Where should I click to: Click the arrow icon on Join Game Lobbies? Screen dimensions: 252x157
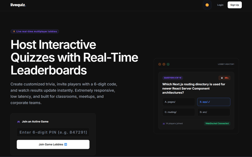point(66,144)
